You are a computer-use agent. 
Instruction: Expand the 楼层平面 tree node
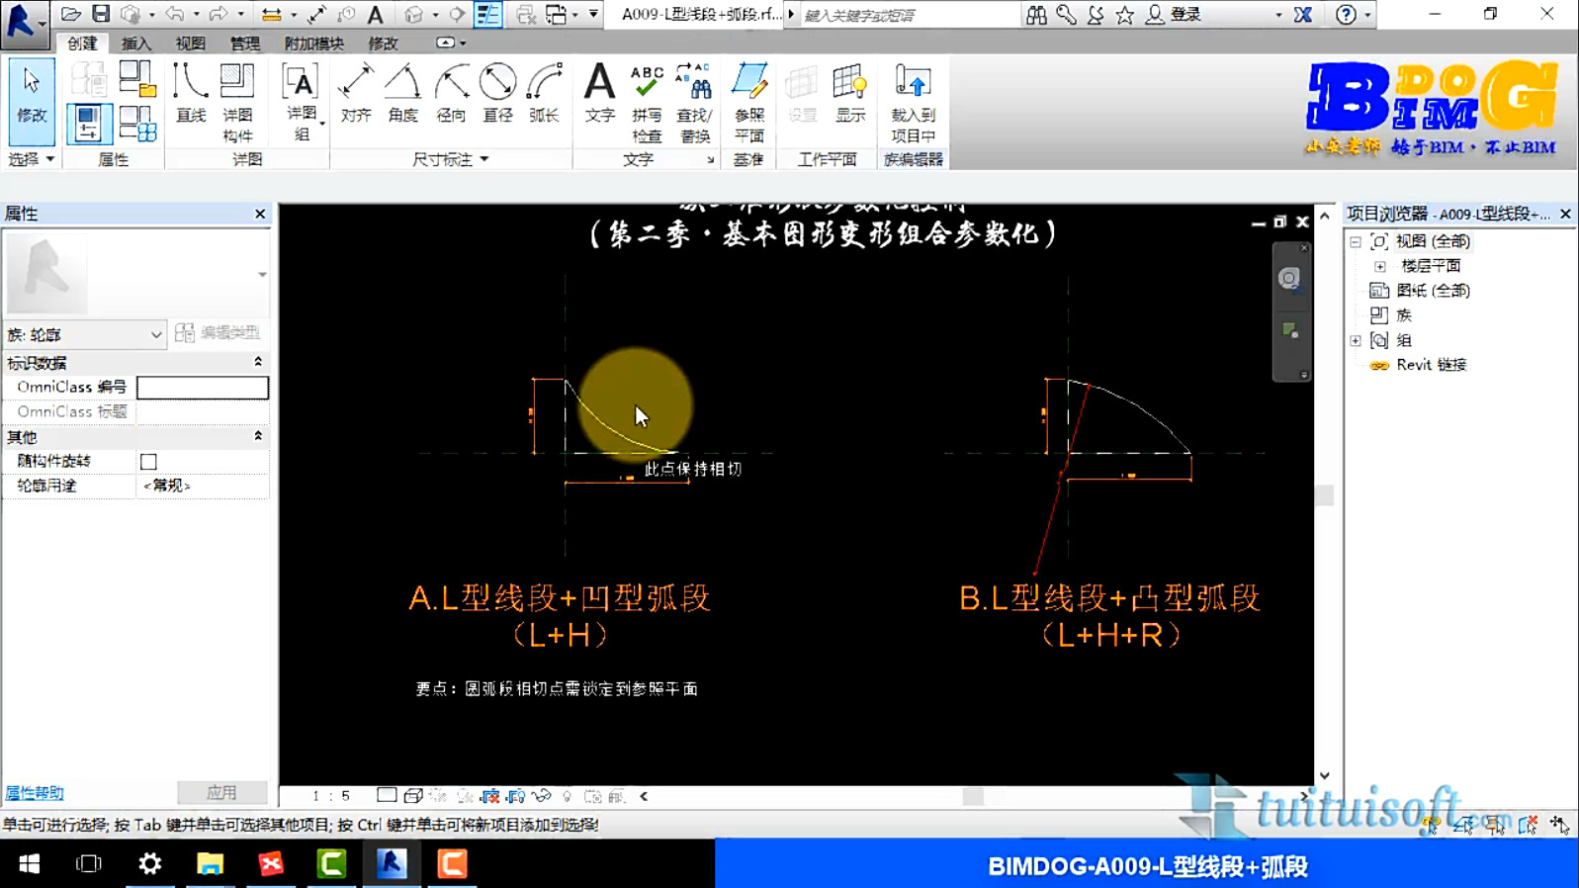1380,266
